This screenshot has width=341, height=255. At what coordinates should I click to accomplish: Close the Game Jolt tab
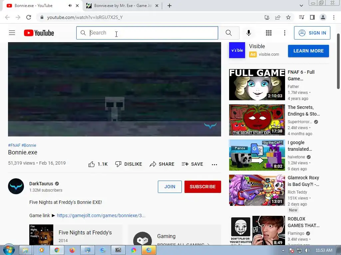coord(157,6)
